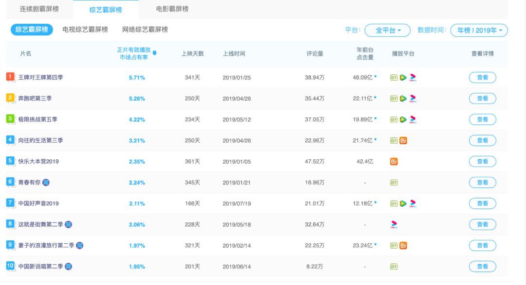Click the 网 badge next to 青春有你
The height and width of the screenshot is (285, 526).
(46, 183)
